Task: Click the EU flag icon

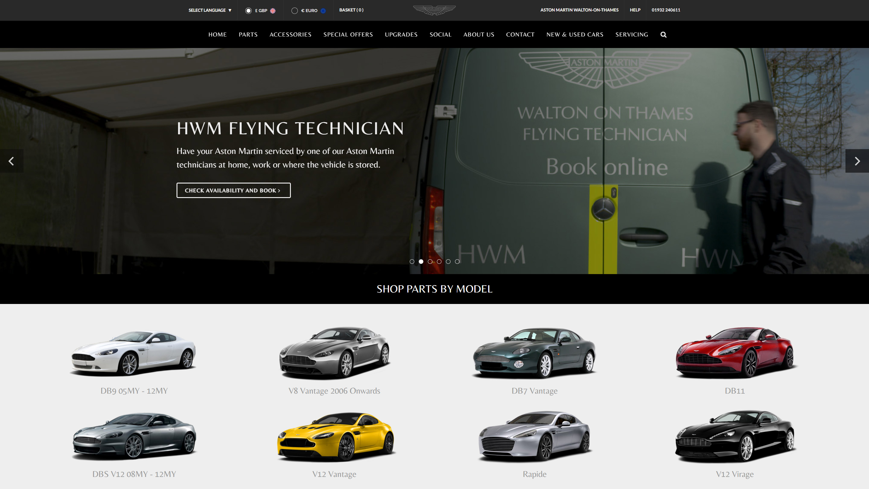Action: (323, 11)
